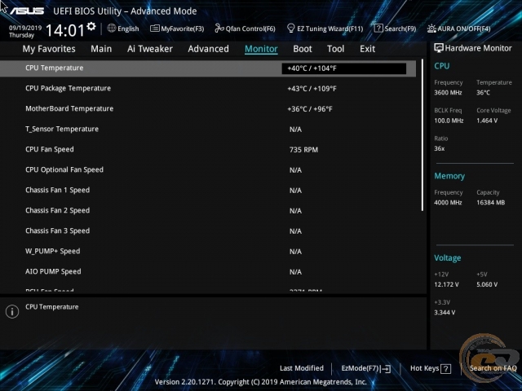Click the 4000 MHz memory frequency
This screenshot has height=391, width=522.
[448, 203]
